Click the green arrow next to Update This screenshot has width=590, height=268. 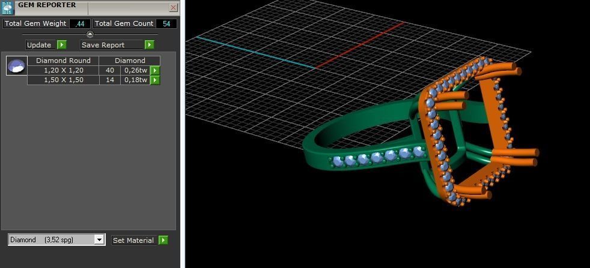(x=62, y=44)
